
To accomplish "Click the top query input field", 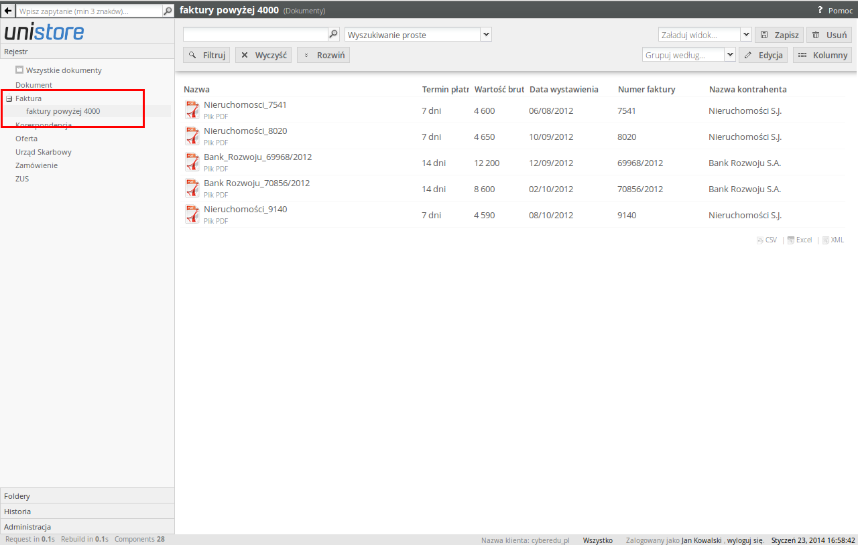I will tap(89, 11).
